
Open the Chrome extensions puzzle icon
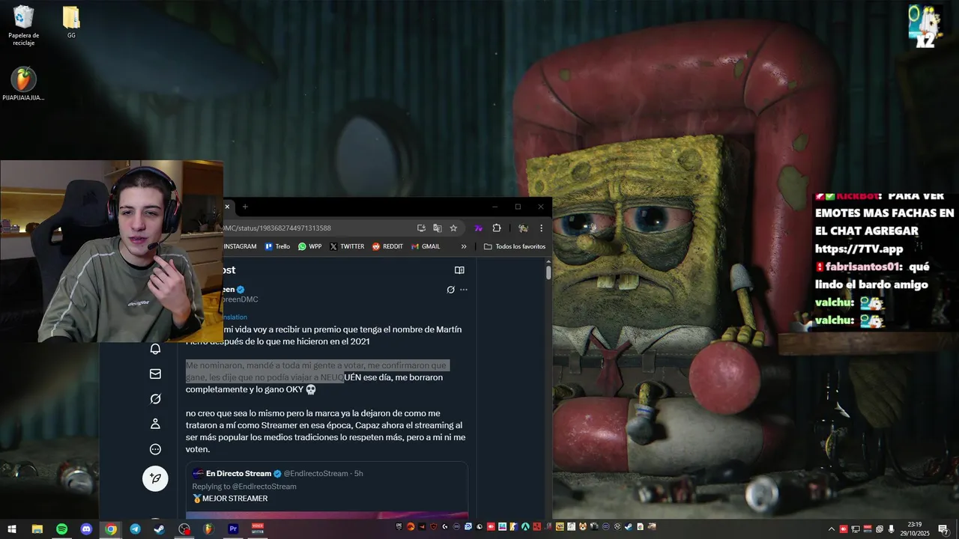496,228
